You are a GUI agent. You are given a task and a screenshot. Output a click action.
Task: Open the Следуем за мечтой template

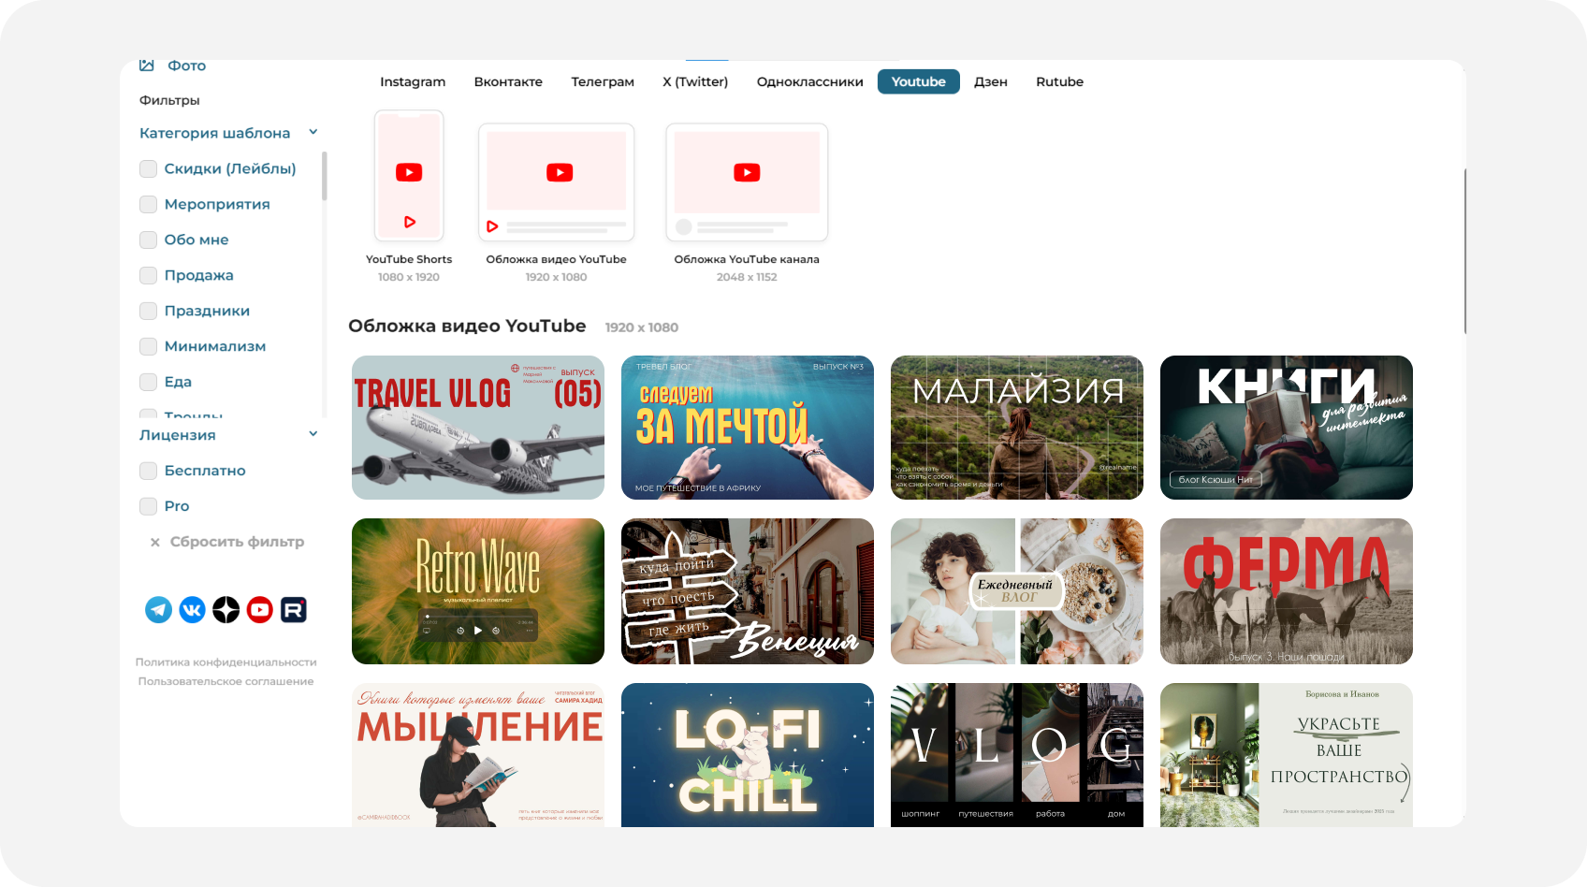point(748,428)
